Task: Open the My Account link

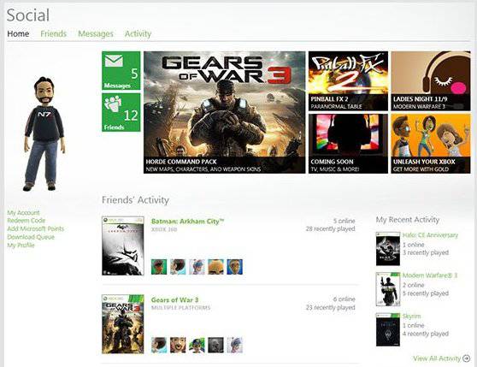Action: click(23, 212)
